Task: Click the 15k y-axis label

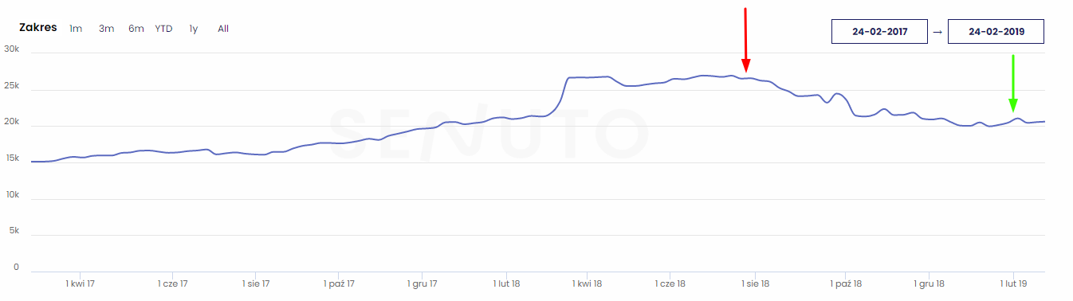Action: point(11,158)
